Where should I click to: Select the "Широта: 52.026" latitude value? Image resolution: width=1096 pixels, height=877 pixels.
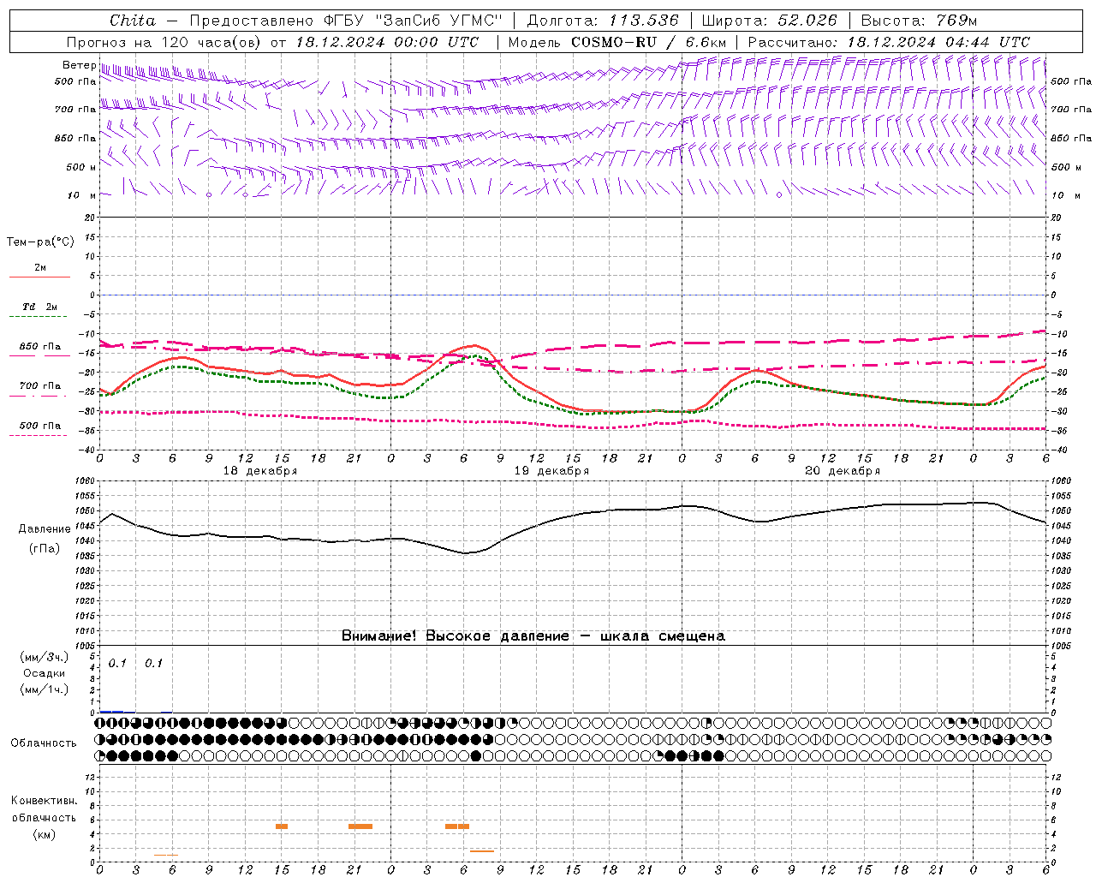point(769,21)
